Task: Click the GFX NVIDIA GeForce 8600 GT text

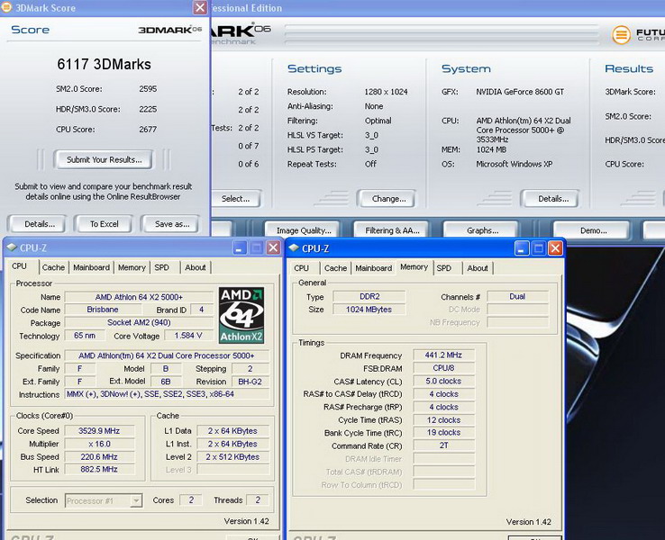Action: pos(520,92)
